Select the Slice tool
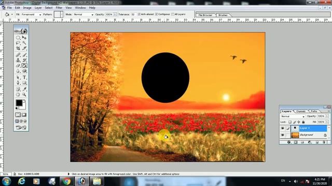Viewport: 332px width, 186px height. click(24, 48)
